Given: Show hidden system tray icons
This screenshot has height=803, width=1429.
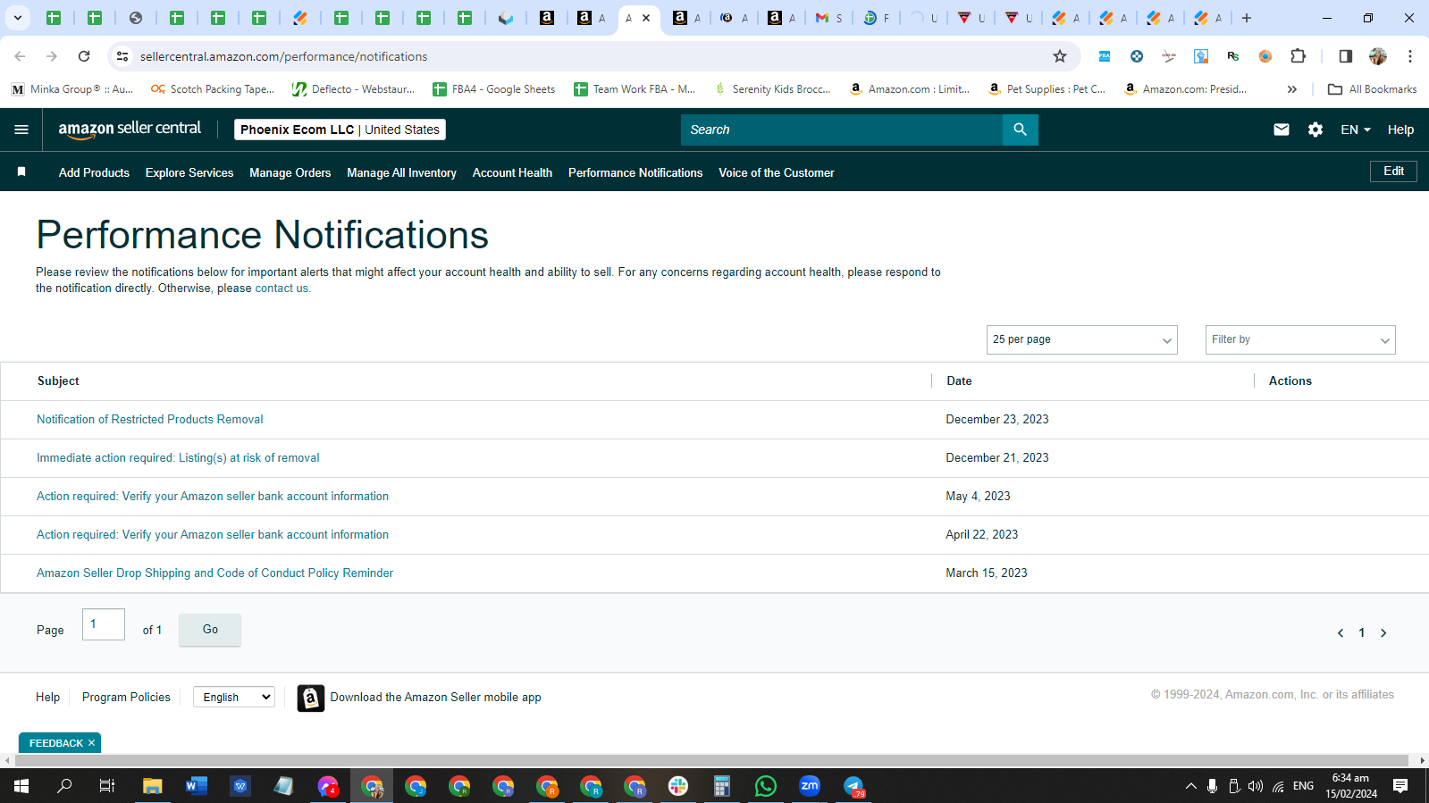Looking at the screenshot, I should tap(1190, 786).
